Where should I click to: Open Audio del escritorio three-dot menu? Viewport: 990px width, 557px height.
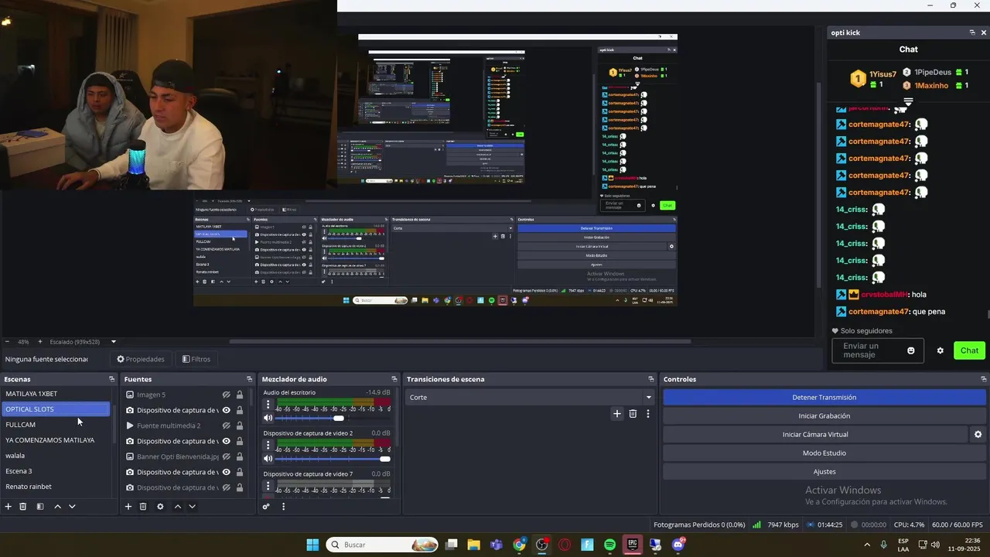(268, 404)
